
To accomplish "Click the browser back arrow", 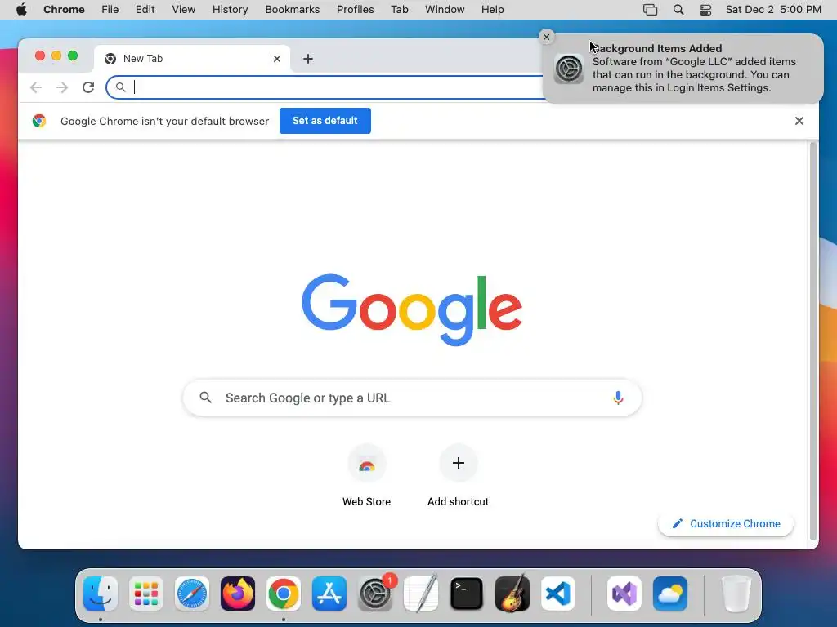I will pos(36,87).
